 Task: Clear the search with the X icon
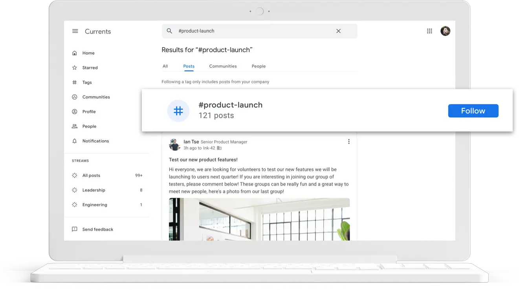[x=338, y=31]
